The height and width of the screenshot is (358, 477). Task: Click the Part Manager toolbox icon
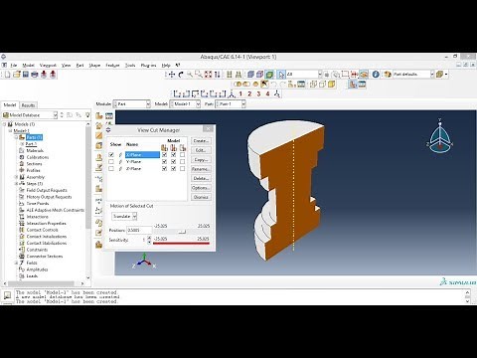[109, 115]
